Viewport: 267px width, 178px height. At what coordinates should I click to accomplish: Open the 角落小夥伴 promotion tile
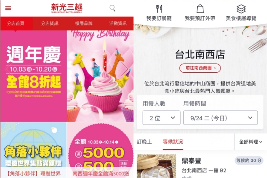tap(33, 150)
